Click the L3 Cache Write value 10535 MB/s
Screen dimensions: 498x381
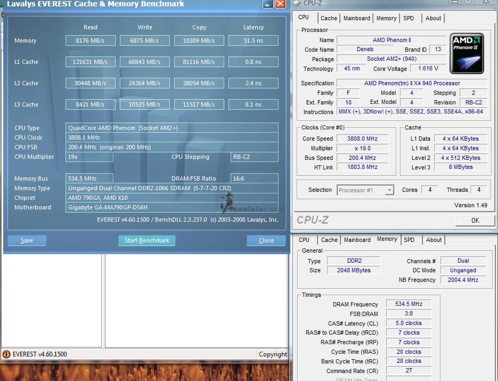[x=144, y=104]
